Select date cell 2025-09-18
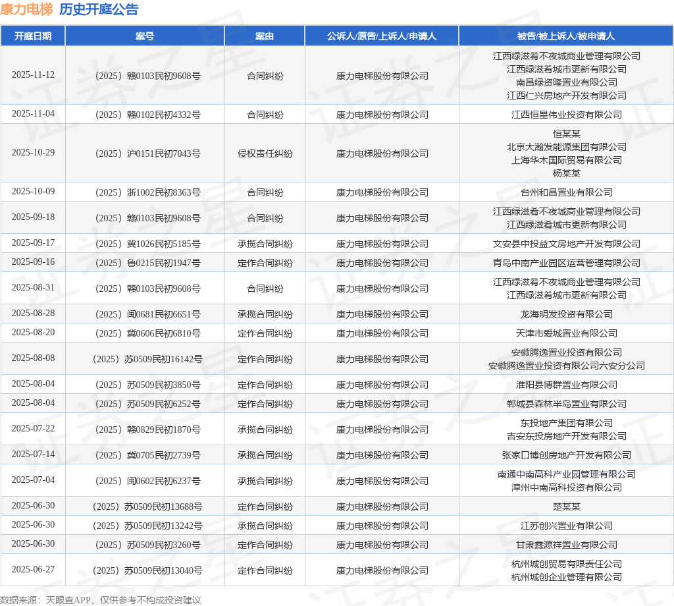 [33, 217]
